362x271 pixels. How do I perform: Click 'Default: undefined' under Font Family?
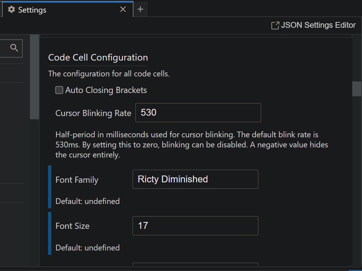coord(87,201)
